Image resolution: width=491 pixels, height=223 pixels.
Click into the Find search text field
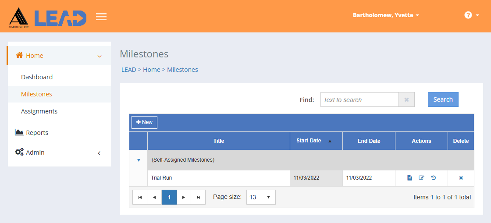coord(359,100)
